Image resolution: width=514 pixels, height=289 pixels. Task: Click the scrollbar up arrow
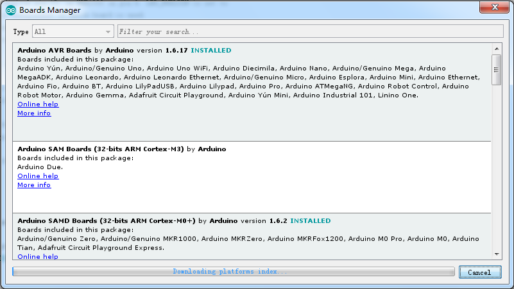(x=497, y=49)
